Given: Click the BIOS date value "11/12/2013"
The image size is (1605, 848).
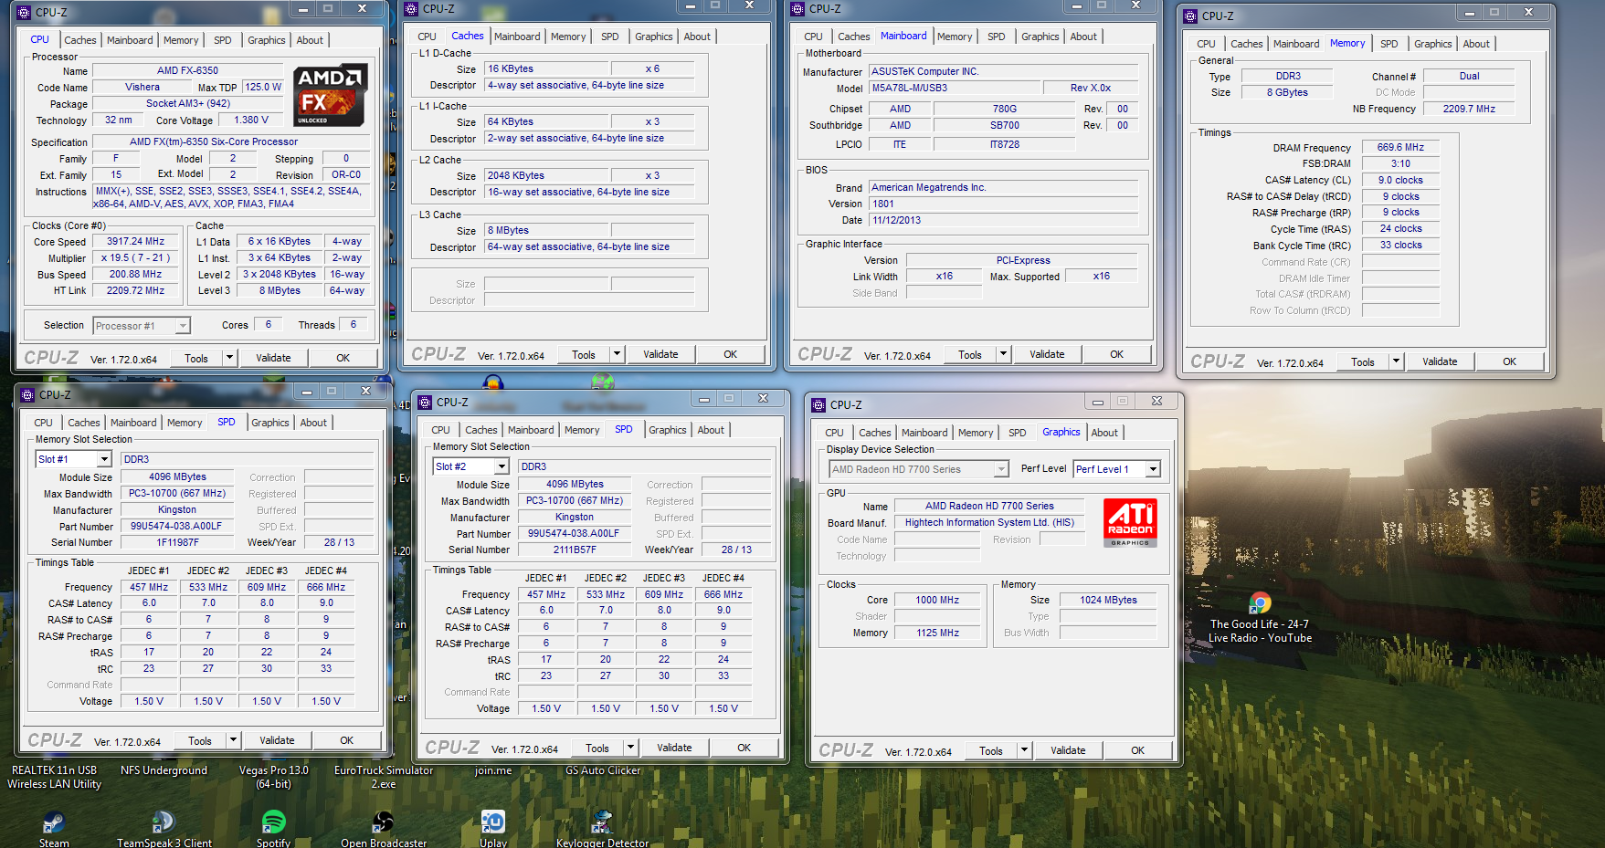Looking at the screenshot, I should tap(1003, 220).
